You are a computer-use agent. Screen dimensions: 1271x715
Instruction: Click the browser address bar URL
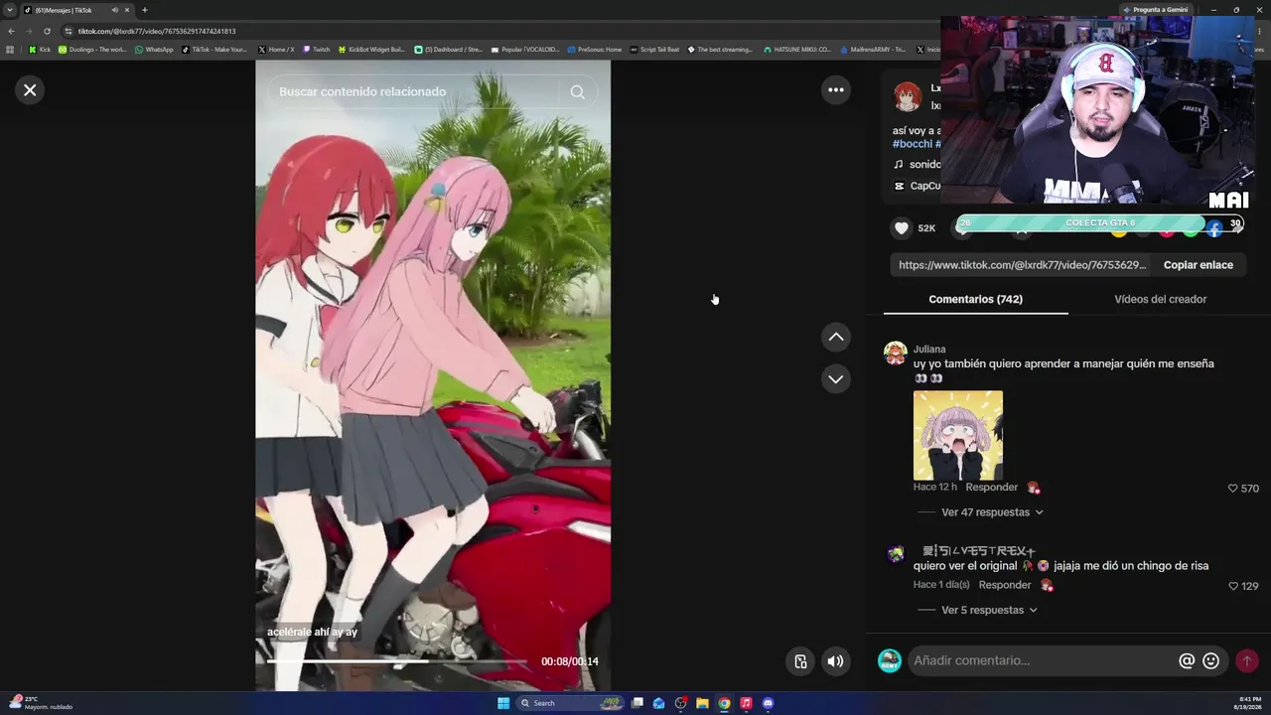tap(157, 31)
